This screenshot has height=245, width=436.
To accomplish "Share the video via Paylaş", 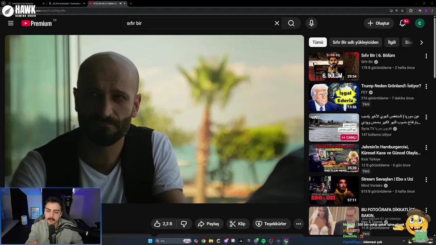I will [x=209, y=224].
